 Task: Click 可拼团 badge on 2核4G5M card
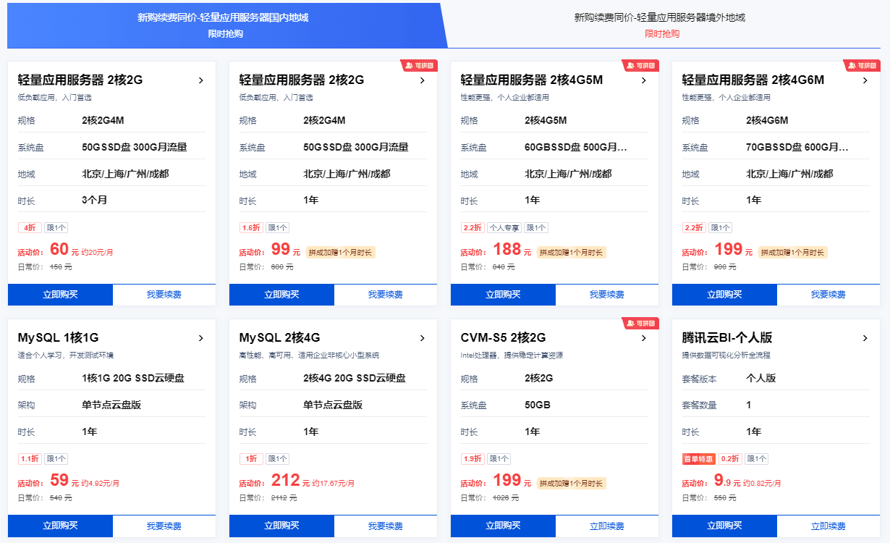pos(641,66)
